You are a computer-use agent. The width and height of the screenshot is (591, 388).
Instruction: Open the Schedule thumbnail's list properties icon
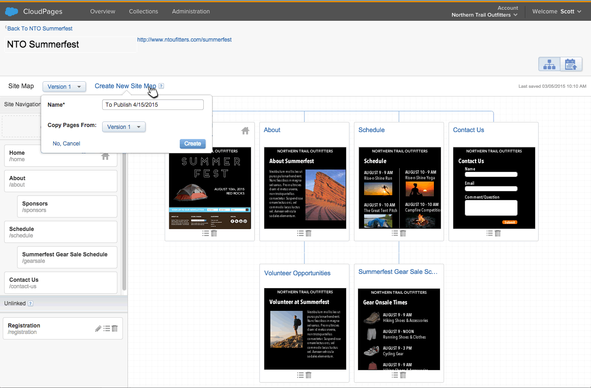pos(395,233)
